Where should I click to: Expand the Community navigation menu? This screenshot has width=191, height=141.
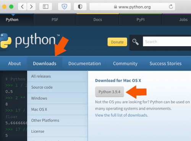(x=125, y=63)
